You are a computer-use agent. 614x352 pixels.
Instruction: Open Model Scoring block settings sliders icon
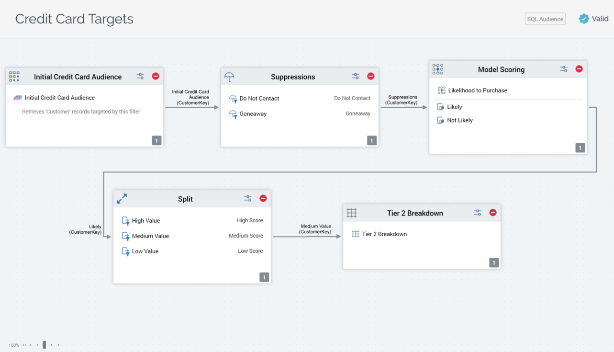point(564,69)
